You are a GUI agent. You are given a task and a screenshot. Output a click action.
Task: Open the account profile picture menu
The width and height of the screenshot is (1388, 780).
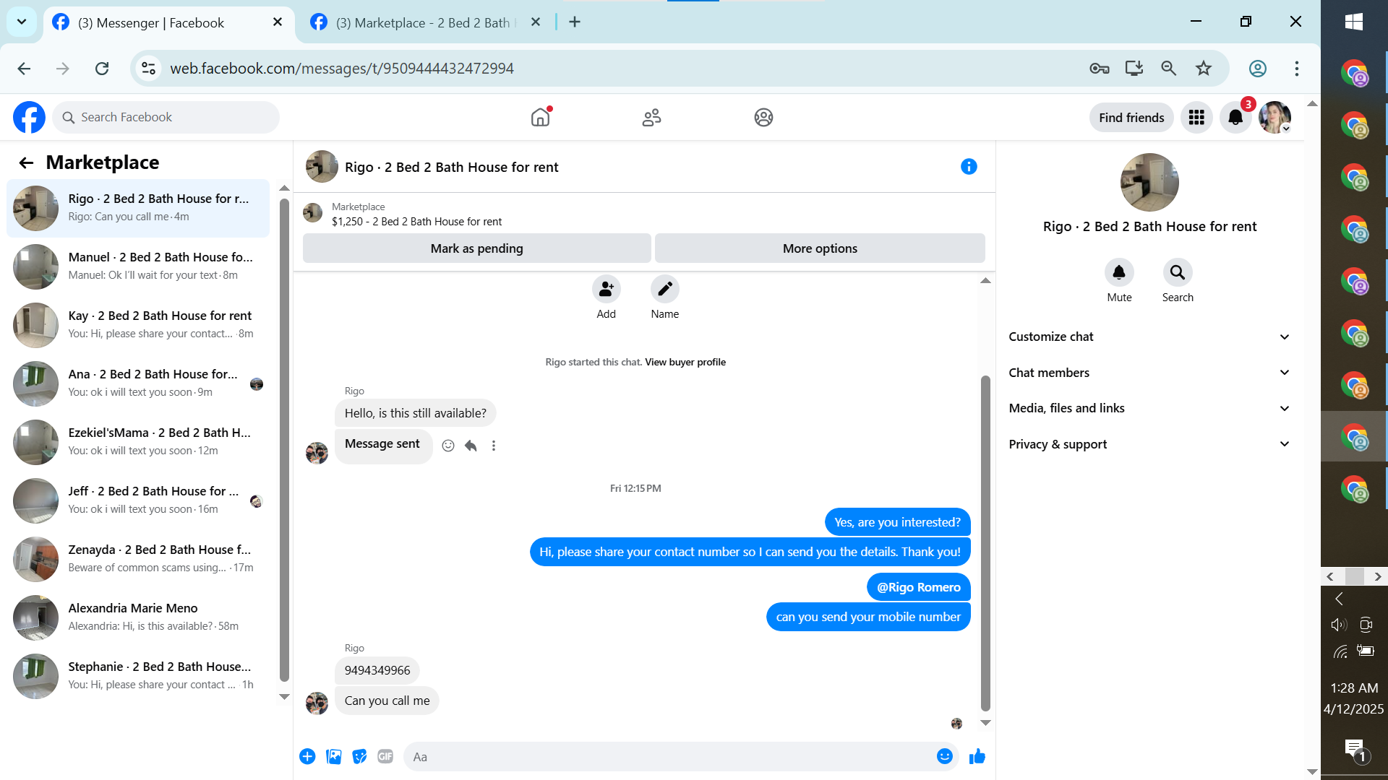pos(1275,117)
